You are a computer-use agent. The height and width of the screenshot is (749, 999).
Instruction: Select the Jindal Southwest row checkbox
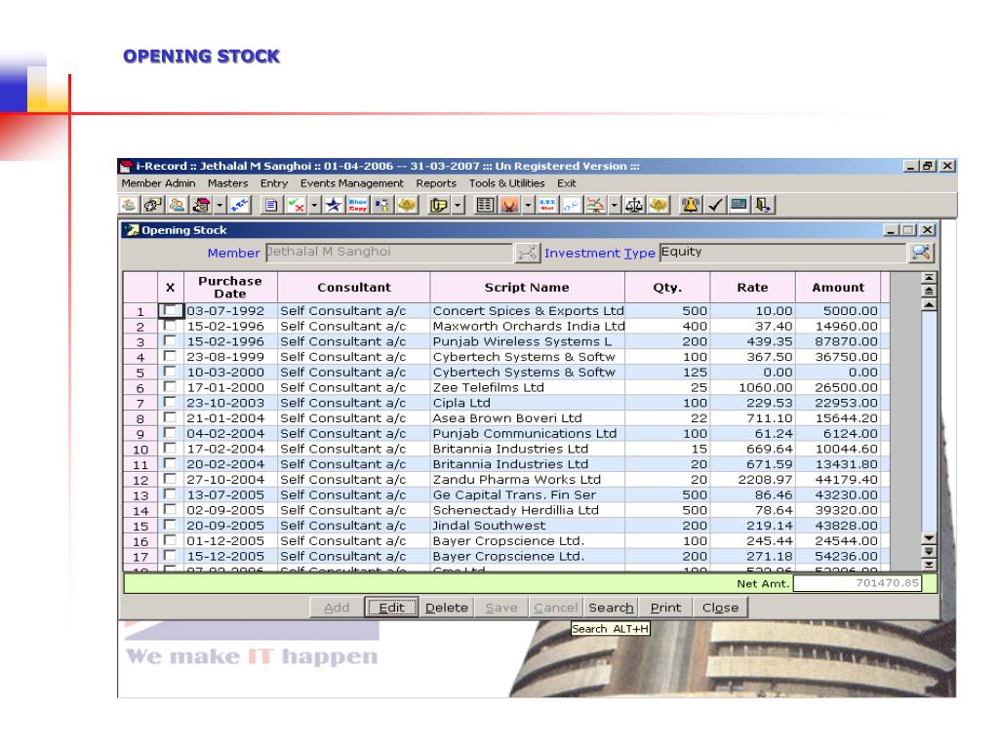coord(170,525)
